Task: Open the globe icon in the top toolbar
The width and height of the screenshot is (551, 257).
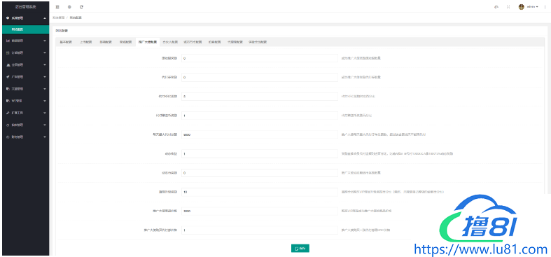Action: [x=69, y=7]
